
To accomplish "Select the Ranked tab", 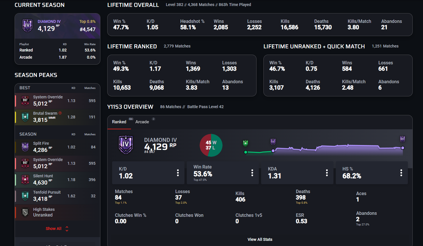I will click(x=119, y=122).
